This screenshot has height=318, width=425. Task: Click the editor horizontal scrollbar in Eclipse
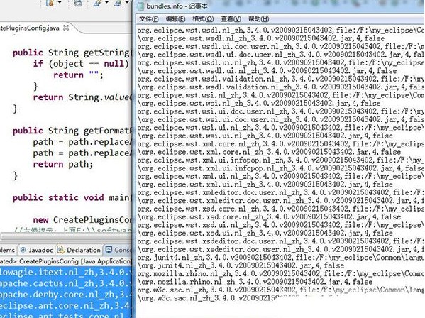point(66,236)
